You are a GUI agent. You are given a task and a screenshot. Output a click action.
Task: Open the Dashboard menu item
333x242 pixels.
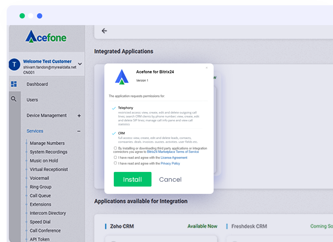[x=37, y=84]
